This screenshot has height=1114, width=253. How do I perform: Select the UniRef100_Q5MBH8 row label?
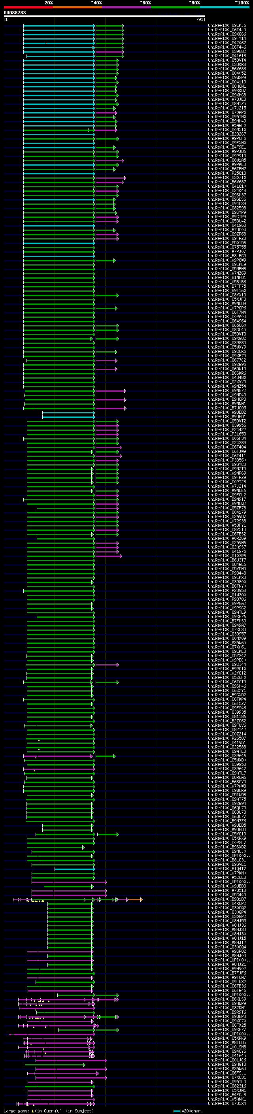click(227, 269)
